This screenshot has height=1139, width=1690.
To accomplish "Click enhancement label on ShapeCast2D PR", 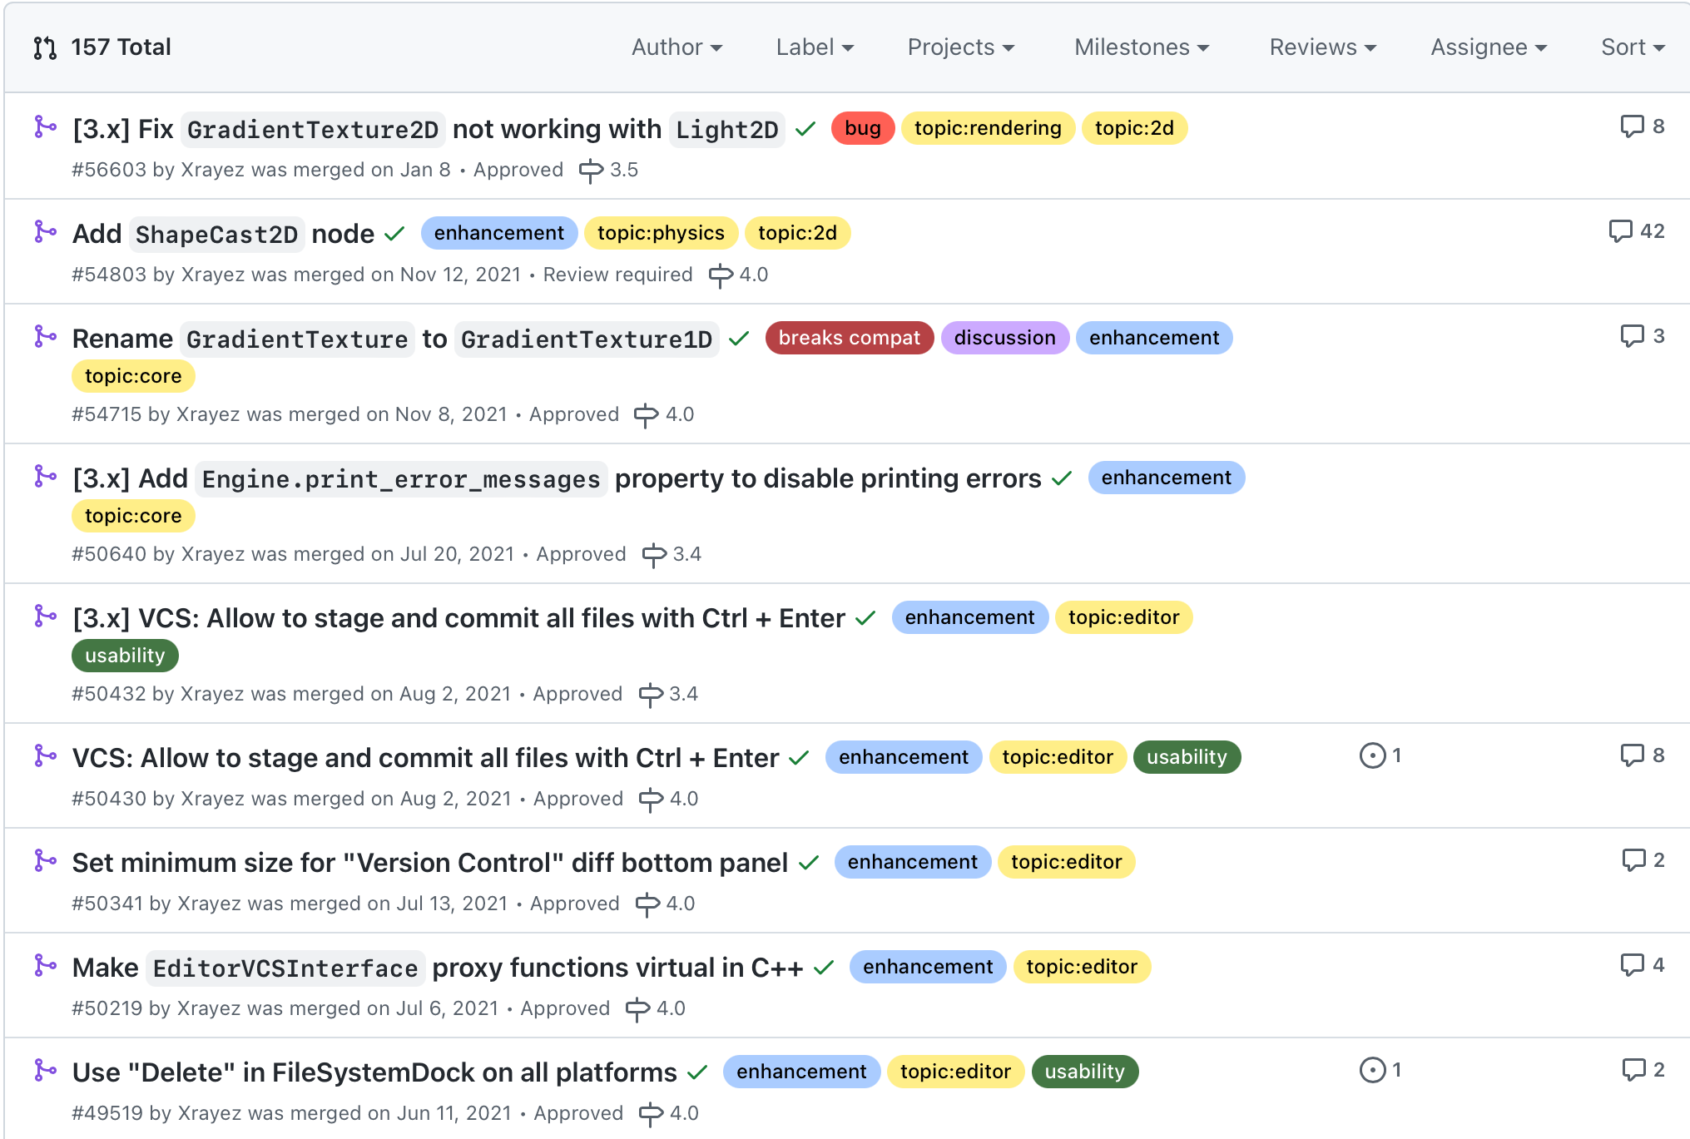I will click(499, 233).
